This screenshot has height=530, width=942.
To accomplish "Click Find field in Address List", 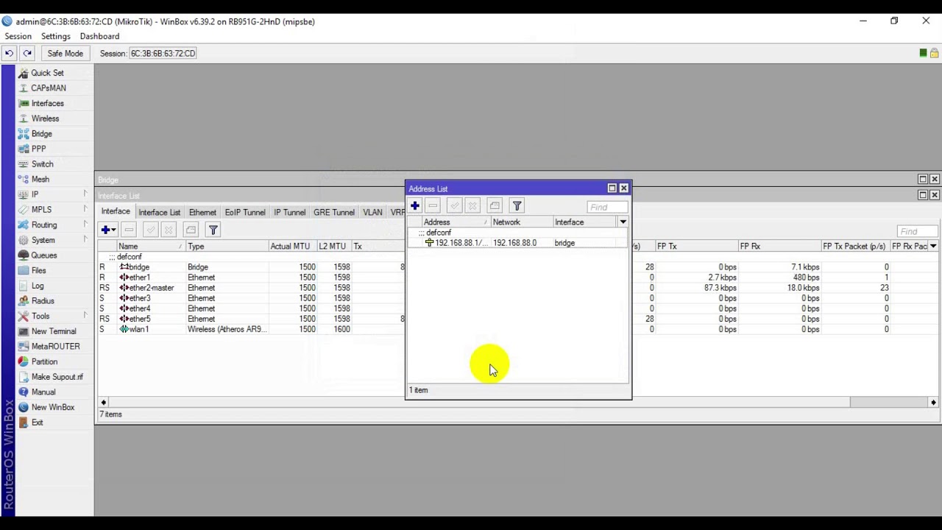I will pyautogui.click(x=607, y=207).
